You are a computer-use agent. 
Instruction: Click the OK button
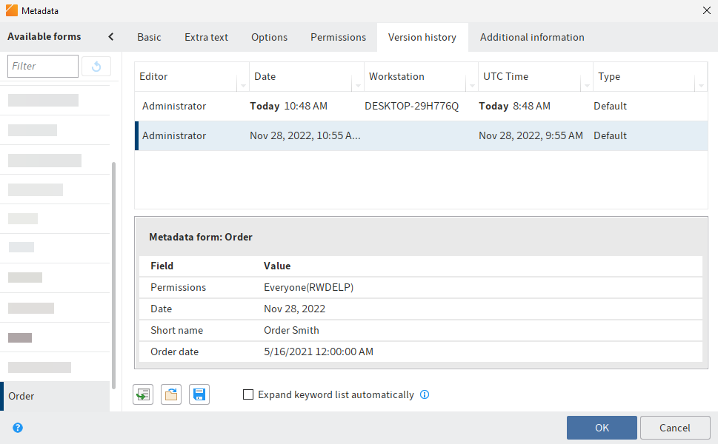pos(602,428)
